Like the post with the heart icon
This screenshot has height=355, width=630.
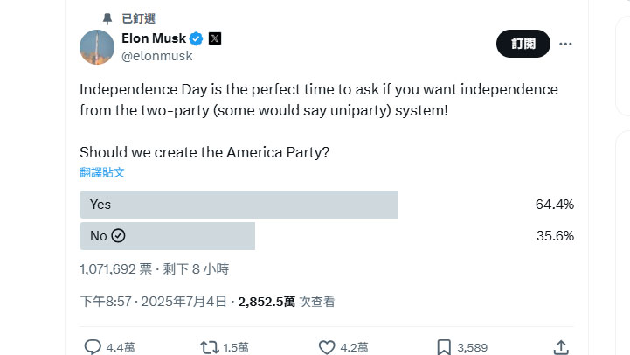coord(327,347)
